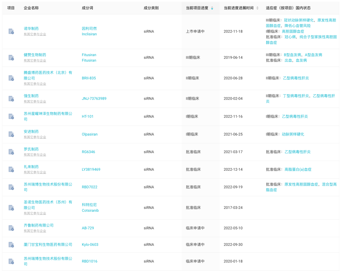Open ingredient link Cotsiranib
This screenshot has width=341, height=271.
tap(90, 210)
